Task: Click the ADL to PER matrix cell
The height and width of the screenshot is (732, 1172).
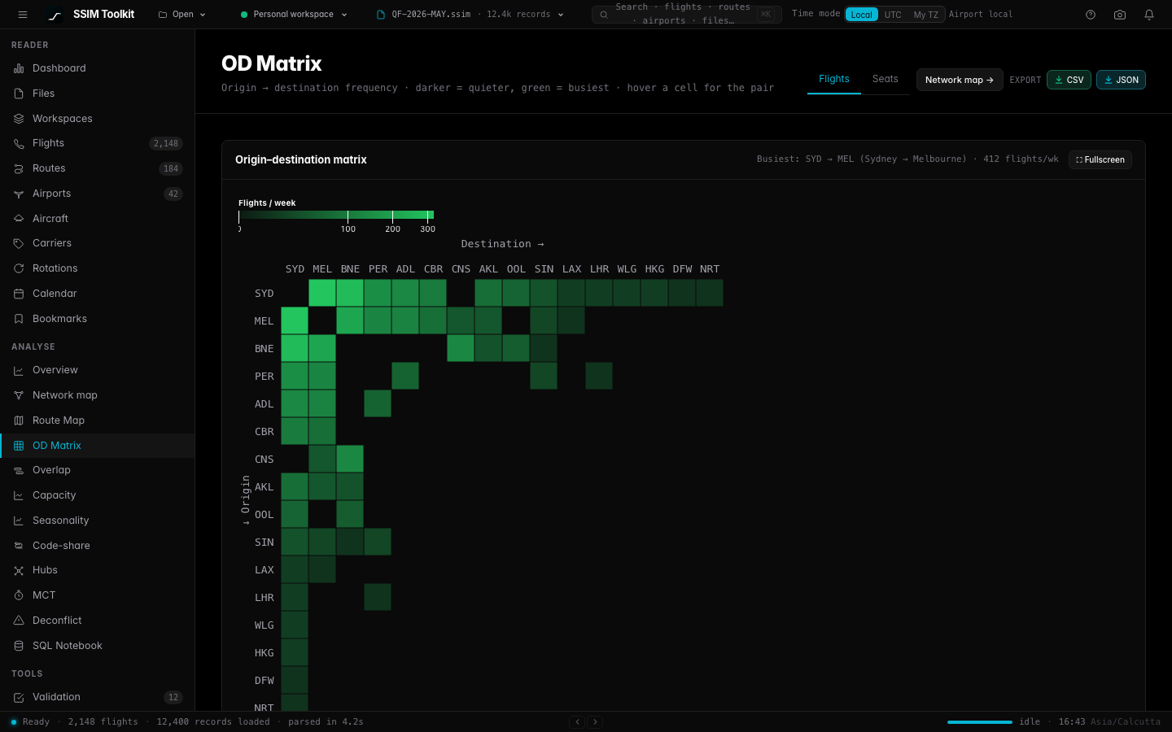Action: click(x=378, y=403)
